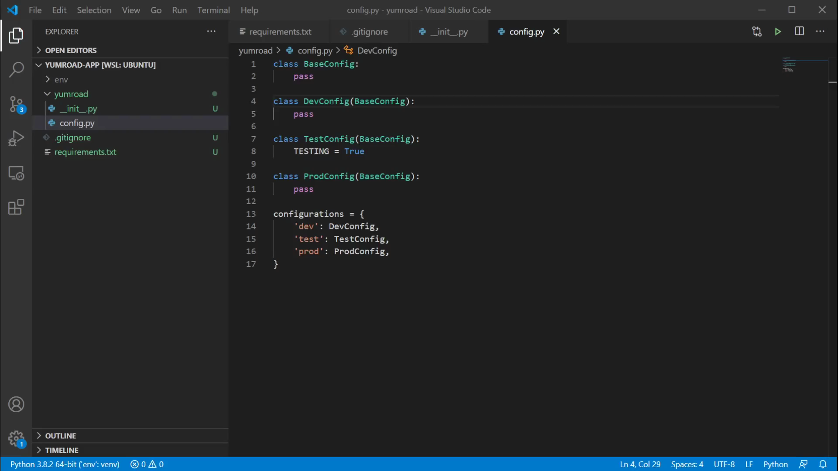Viewport: 838px width, 471px height.
Task: Open .gitignore in the file tree
Action: coord(130,137)
